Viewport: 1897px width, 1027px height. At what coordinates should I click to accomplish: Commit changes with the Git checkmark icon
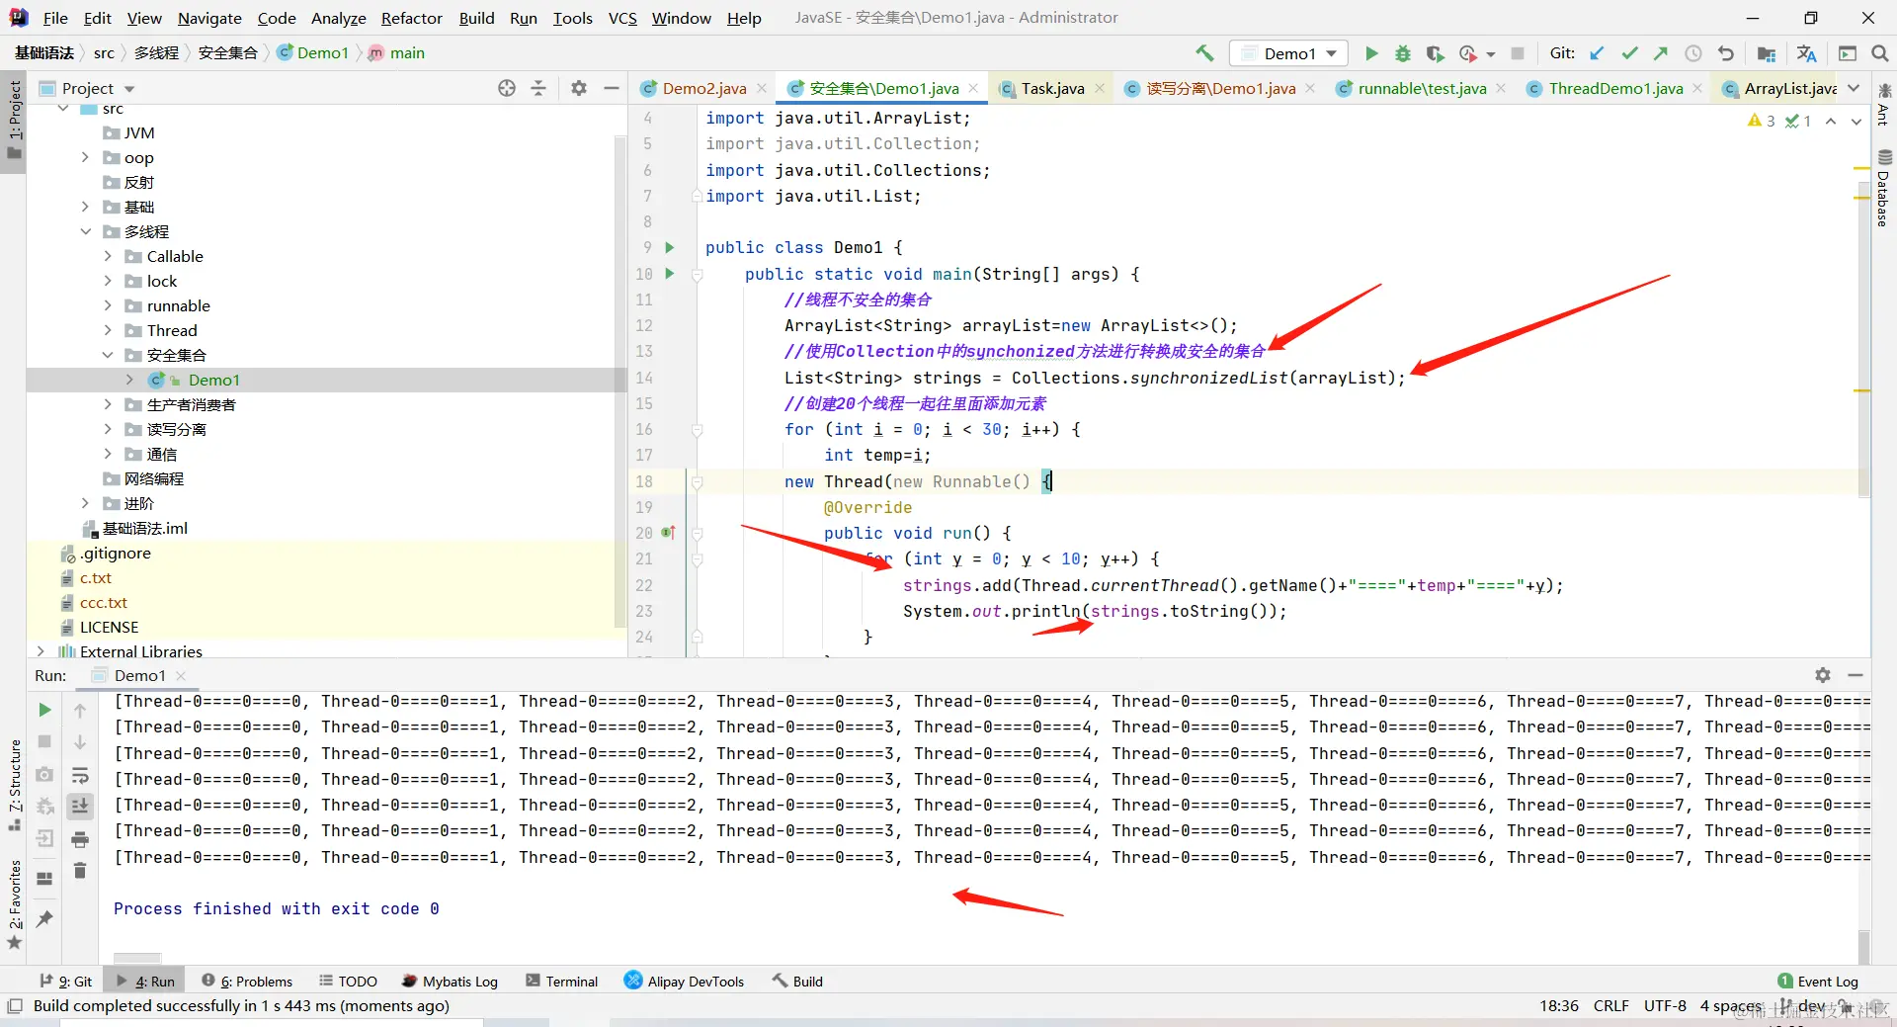[1629, 53]
